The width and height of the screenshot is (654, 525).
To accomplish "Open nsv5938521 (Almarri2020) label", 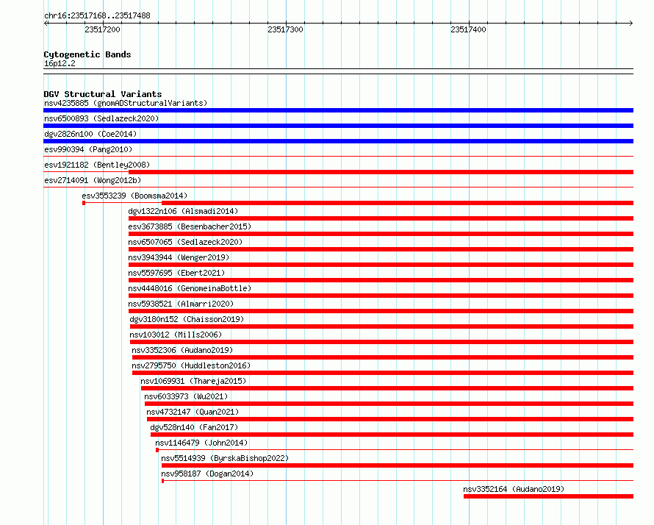I will coord(181,304).
